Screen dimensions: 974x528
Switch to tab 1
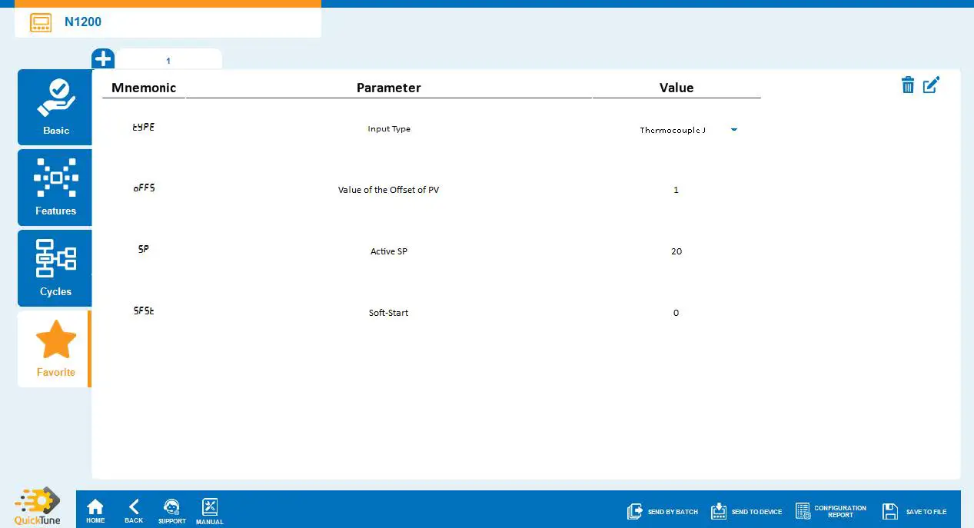[168, 60]
